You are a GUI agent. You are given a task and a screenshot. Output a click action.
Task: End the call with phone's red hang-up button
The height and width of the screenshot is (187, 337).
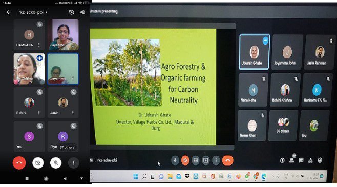point(19,163)
